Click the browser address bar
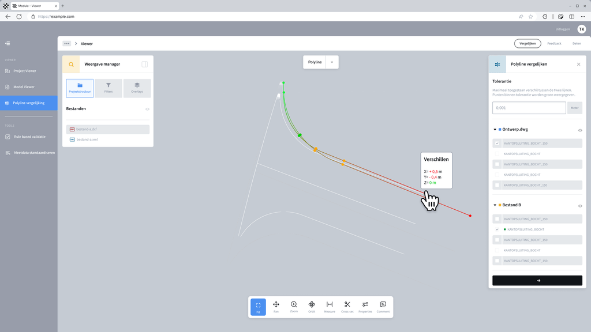 pyautogui.click(x=271, y=17)
